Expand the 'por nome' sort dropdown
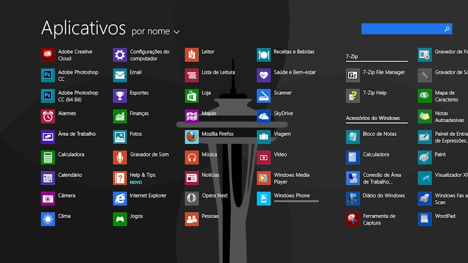This screenshot has height=263, width=468. coord(156,31)
